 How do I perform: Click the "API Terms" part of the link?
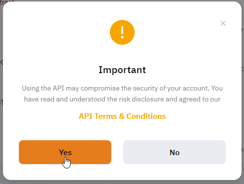98,116
